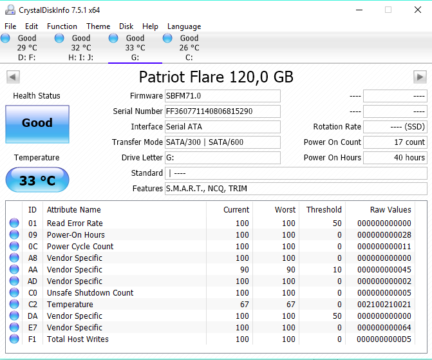The height and width of the screenshot is (360, 432).
Task: Click the CrystalDiskInfo app icon in title bar
Action: (7, 10)
